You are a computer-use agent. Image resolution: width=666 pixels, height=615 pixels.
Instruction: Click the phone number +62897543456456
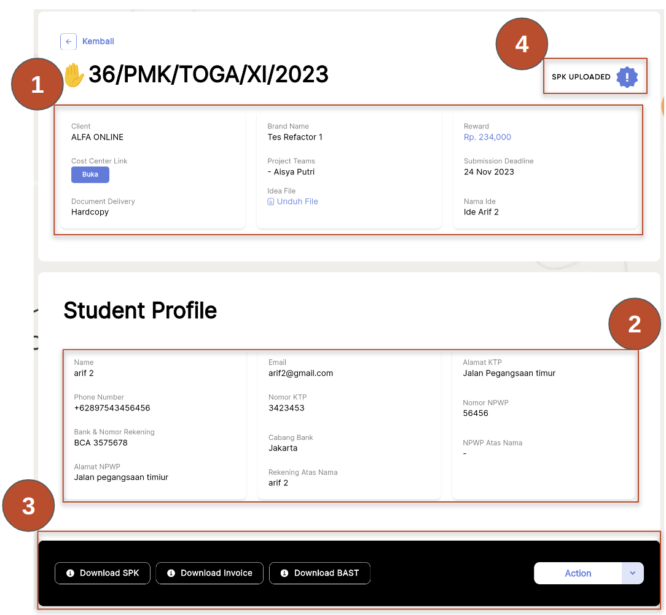(112, 408)
